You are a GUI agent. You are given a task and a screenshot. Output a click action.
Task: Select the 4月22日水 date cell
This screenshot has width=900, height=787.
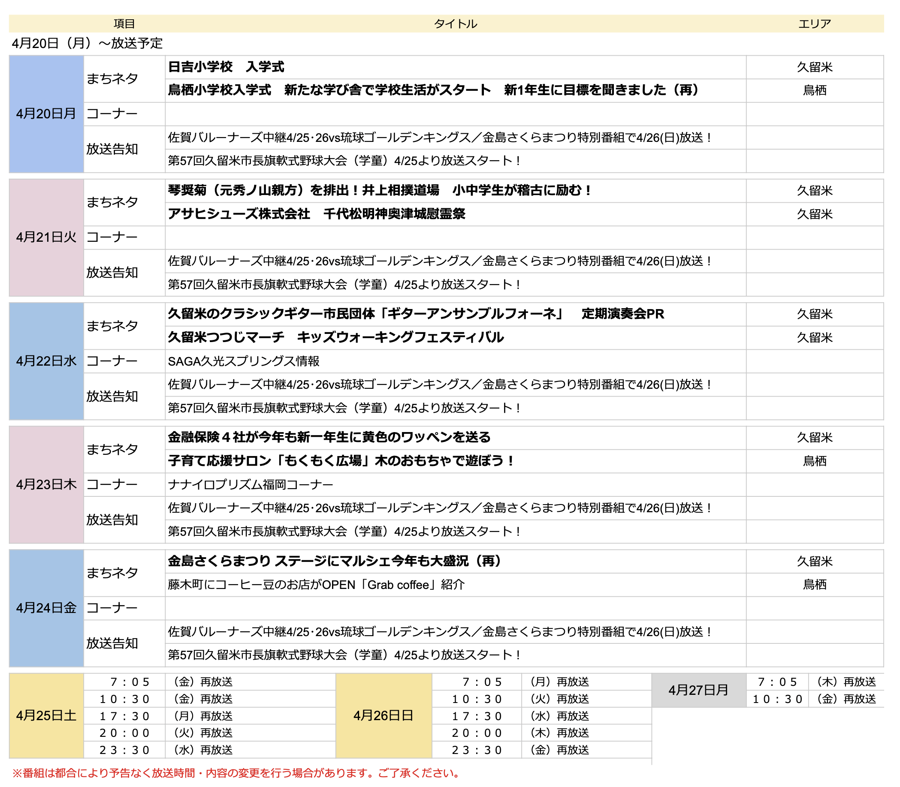(46, 361)
